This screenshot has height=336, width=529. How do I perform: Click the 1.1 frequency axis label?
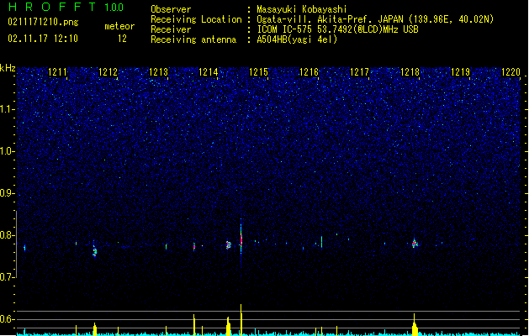tap(8, 109)
